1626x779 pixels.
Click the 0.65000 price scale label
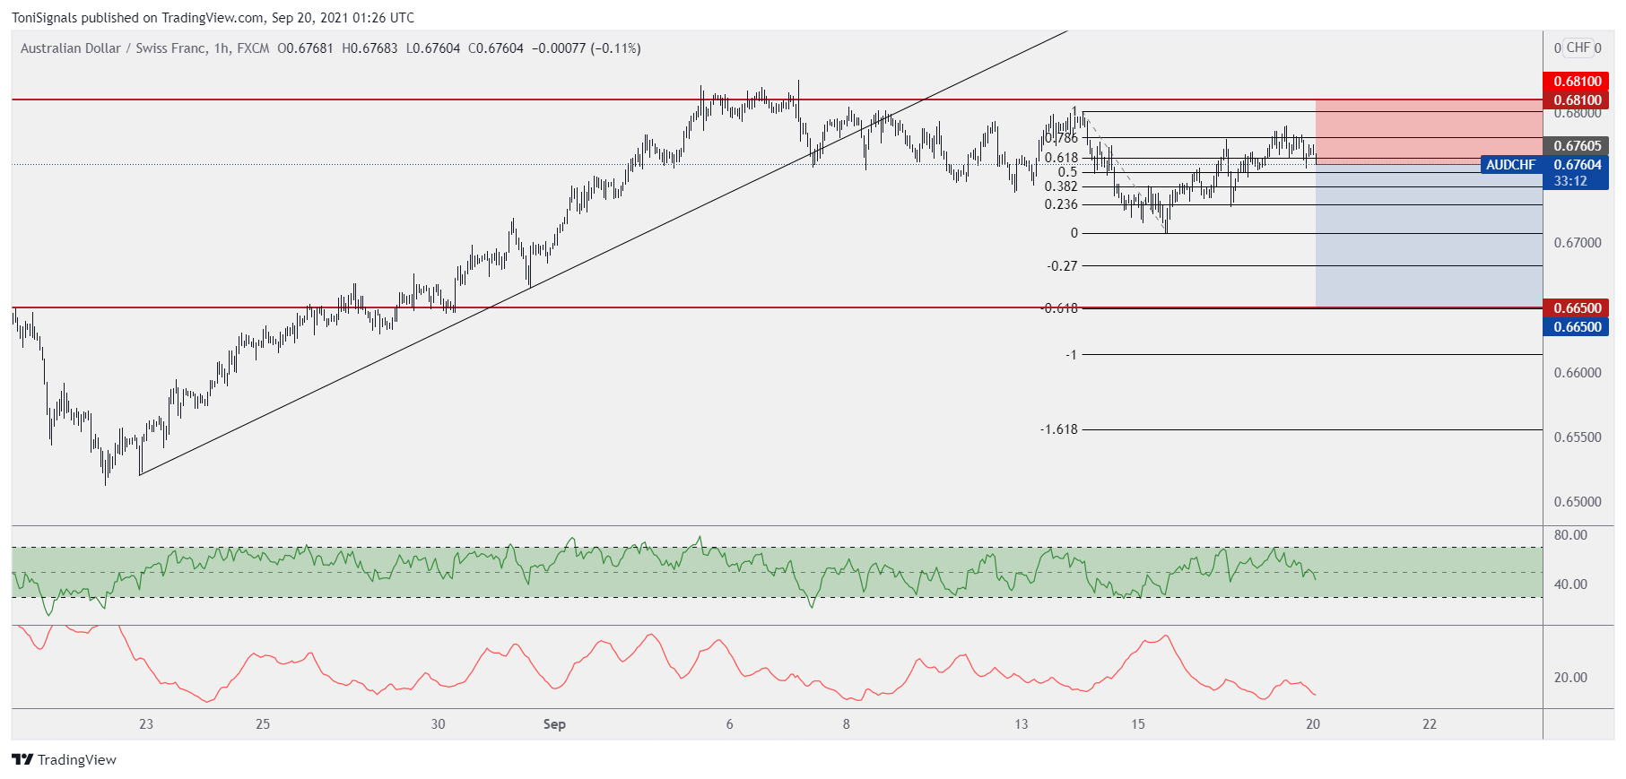point(1577,502)
